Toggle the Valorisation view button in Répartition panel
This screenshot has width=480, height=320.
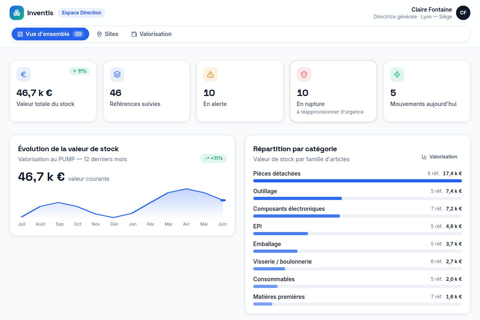click(440, 157)
